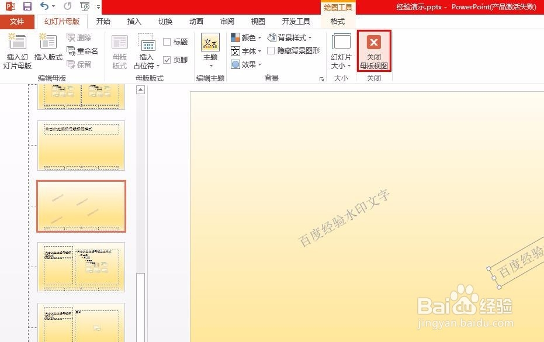The height and width of the screenshot is (342, 544).
Task: Click 插入幻灯片母版 icon
Action: 18,51
